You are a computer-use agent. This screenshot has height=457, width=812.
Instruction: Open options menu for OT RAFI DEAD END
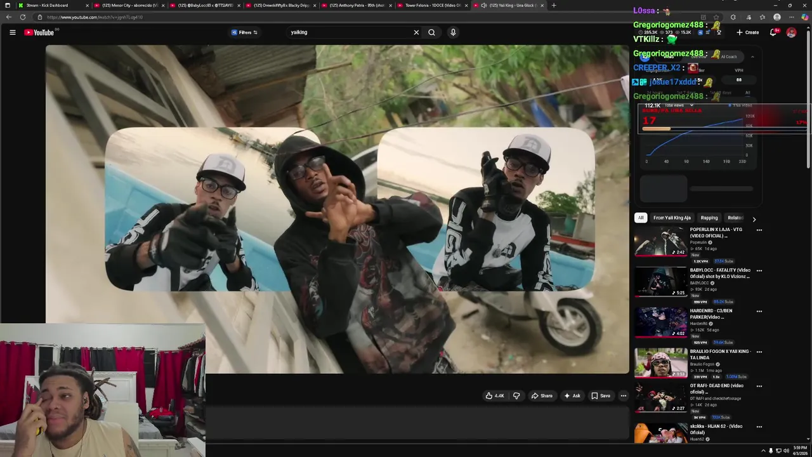(x=759, y=387)
